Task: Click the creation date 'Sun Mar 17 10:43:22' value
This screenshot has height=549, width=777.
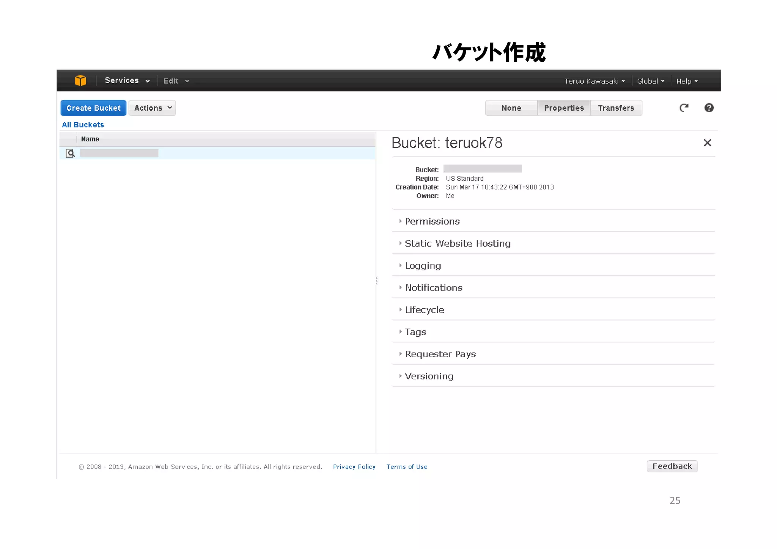Action: click(500, 187)
